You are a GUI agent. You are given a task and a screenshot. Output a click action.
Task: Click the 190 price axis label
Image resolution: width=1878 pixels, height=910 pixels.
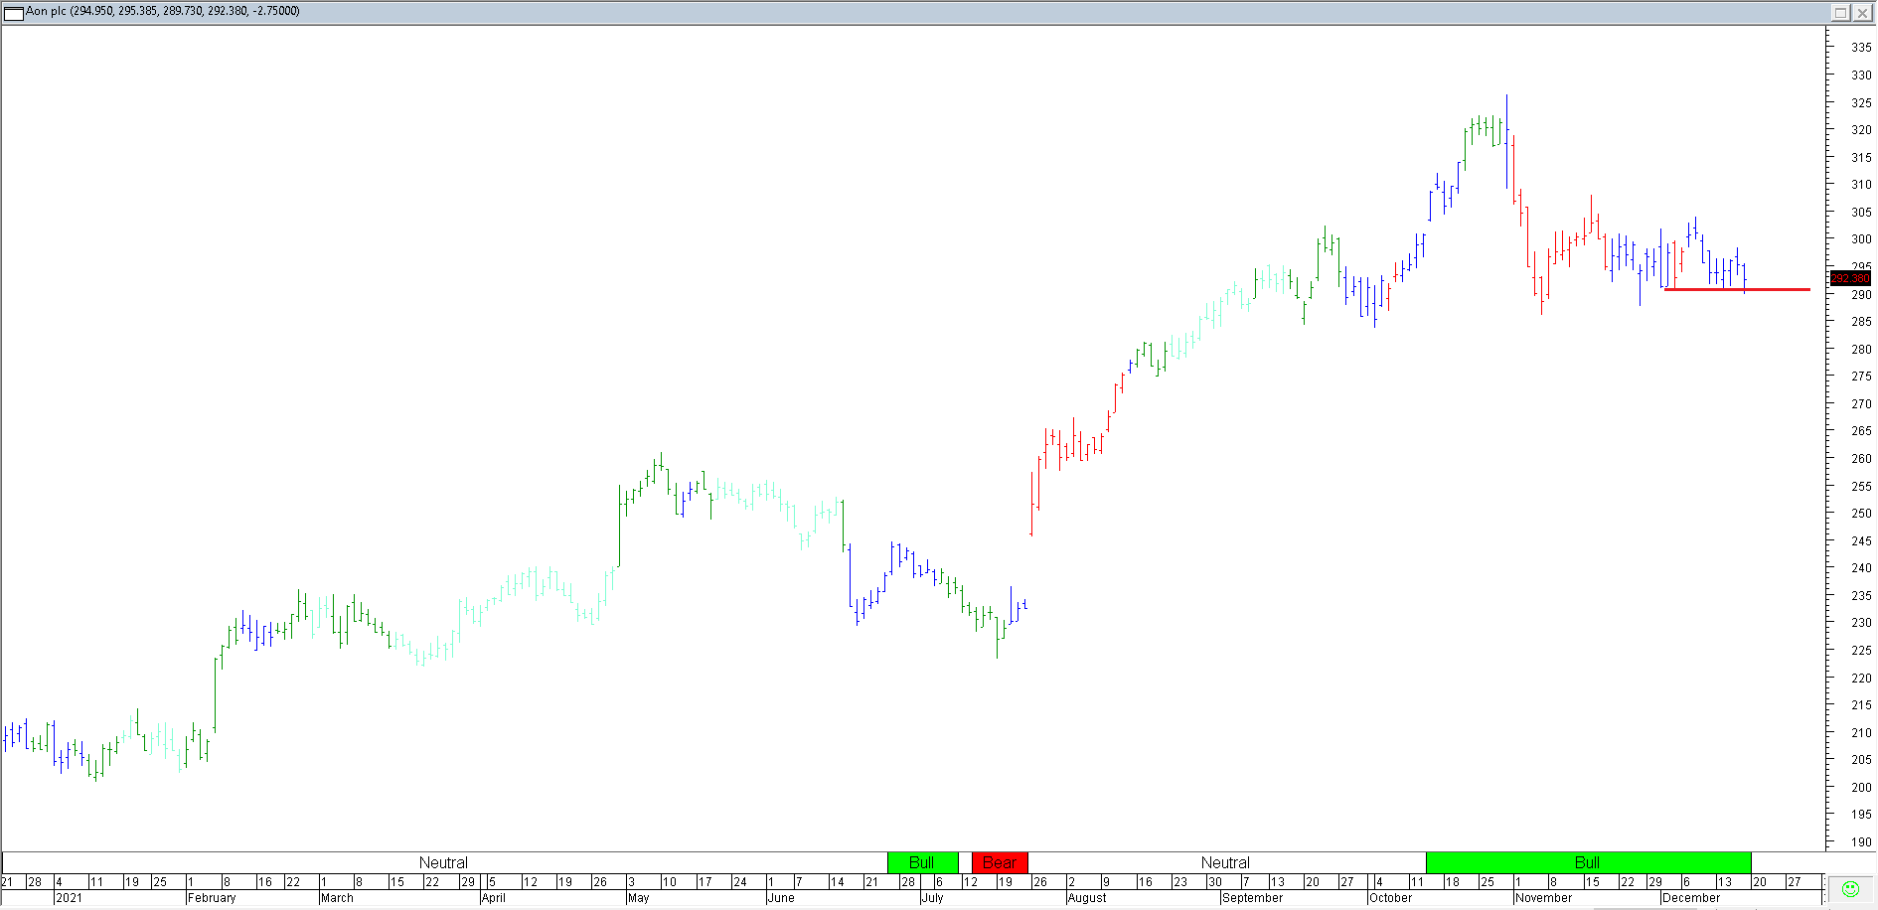[x=1861, y=842]
